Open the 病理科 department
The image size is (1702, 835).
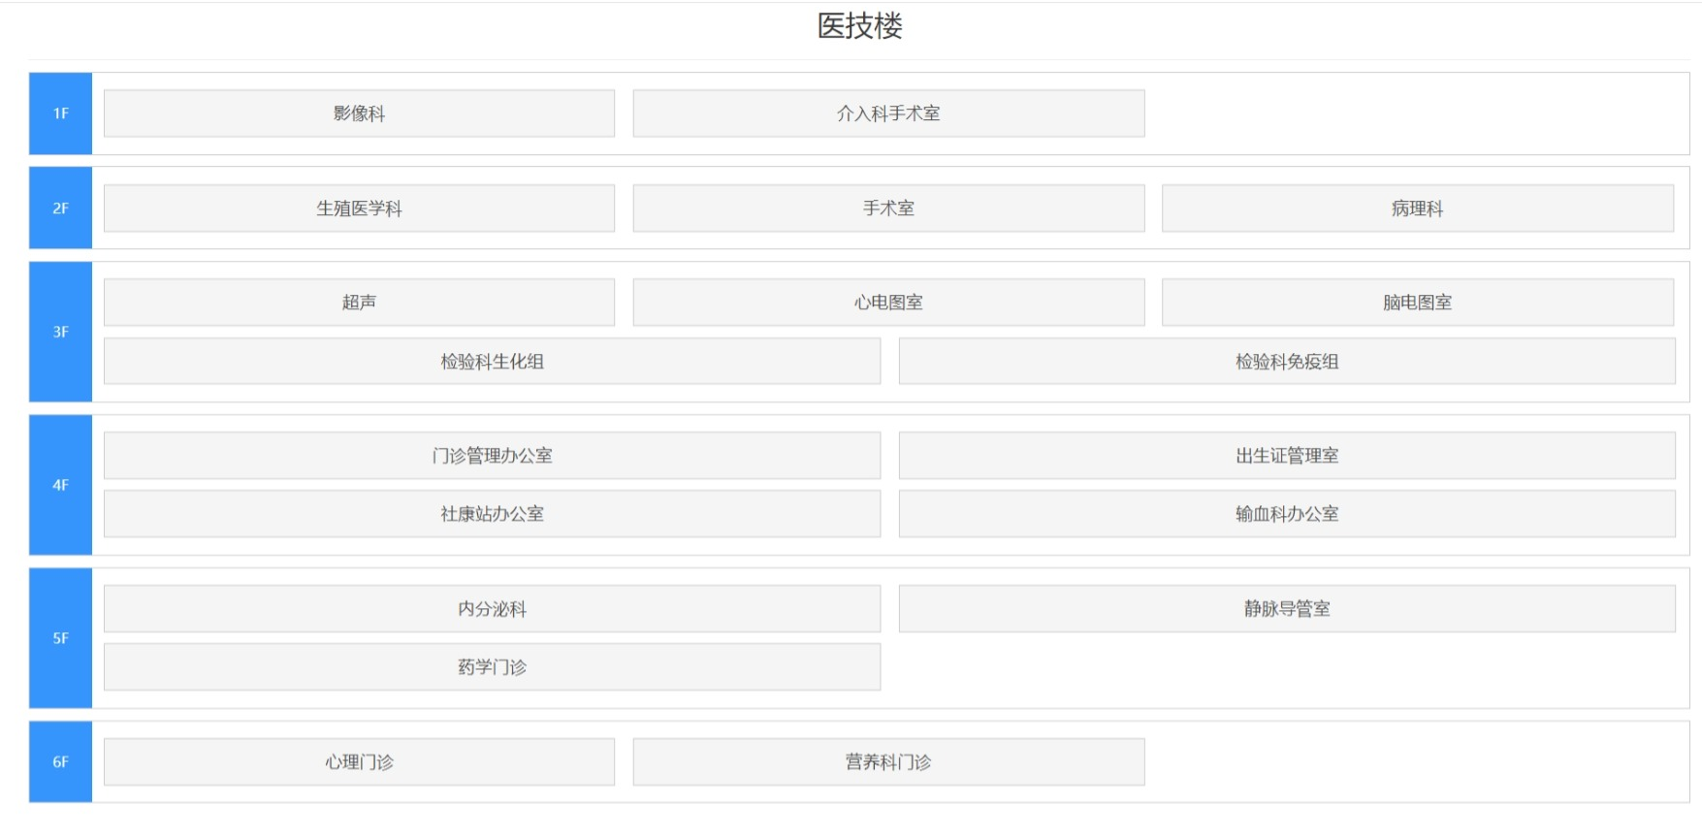tap(1417, 209)
